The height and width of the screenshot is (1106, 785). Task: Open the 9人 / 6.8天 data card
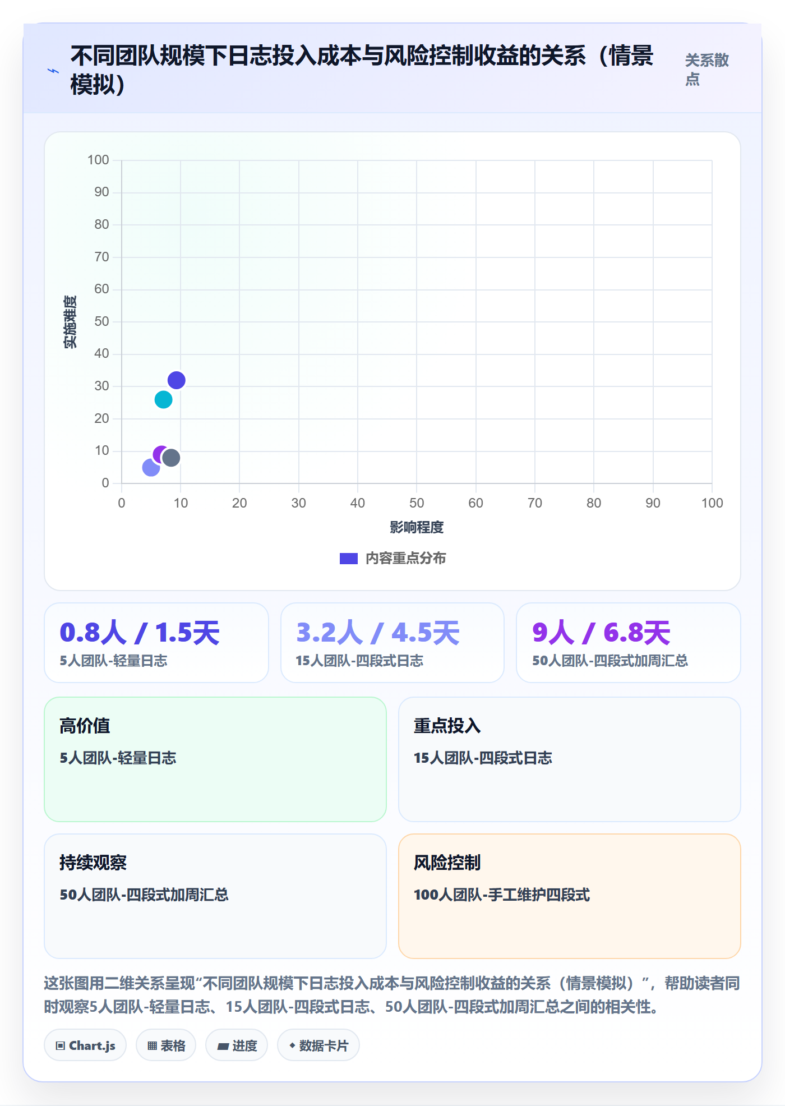629,643
